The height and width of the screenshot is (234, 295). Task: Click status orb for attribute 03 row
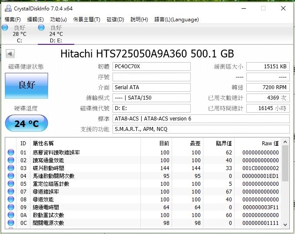pyautogui.click(x=11, y=168)
